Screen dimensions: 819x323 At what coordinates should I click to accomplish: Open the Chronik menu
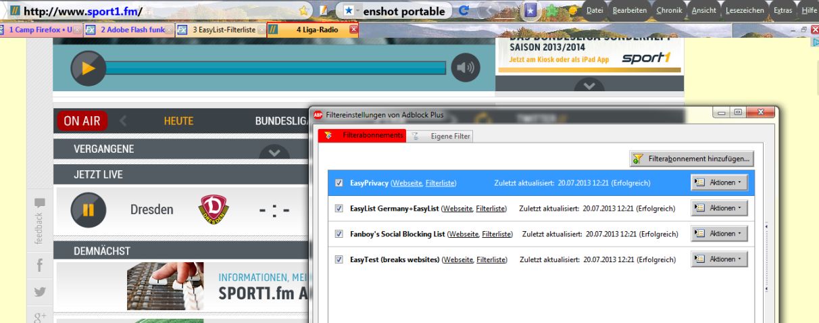click(669, 11)
